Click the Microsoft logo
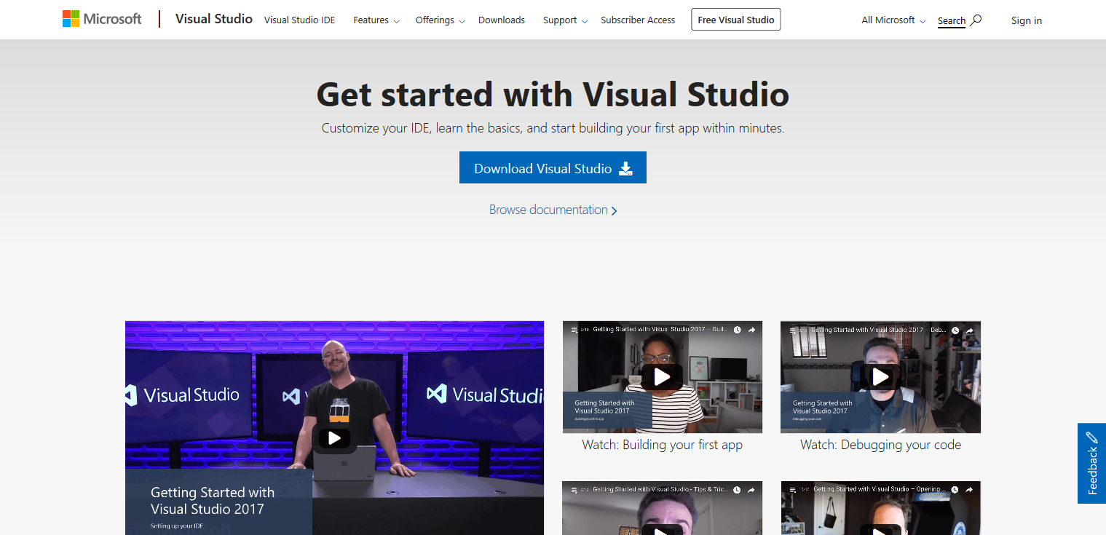 [x=102, y=19]
